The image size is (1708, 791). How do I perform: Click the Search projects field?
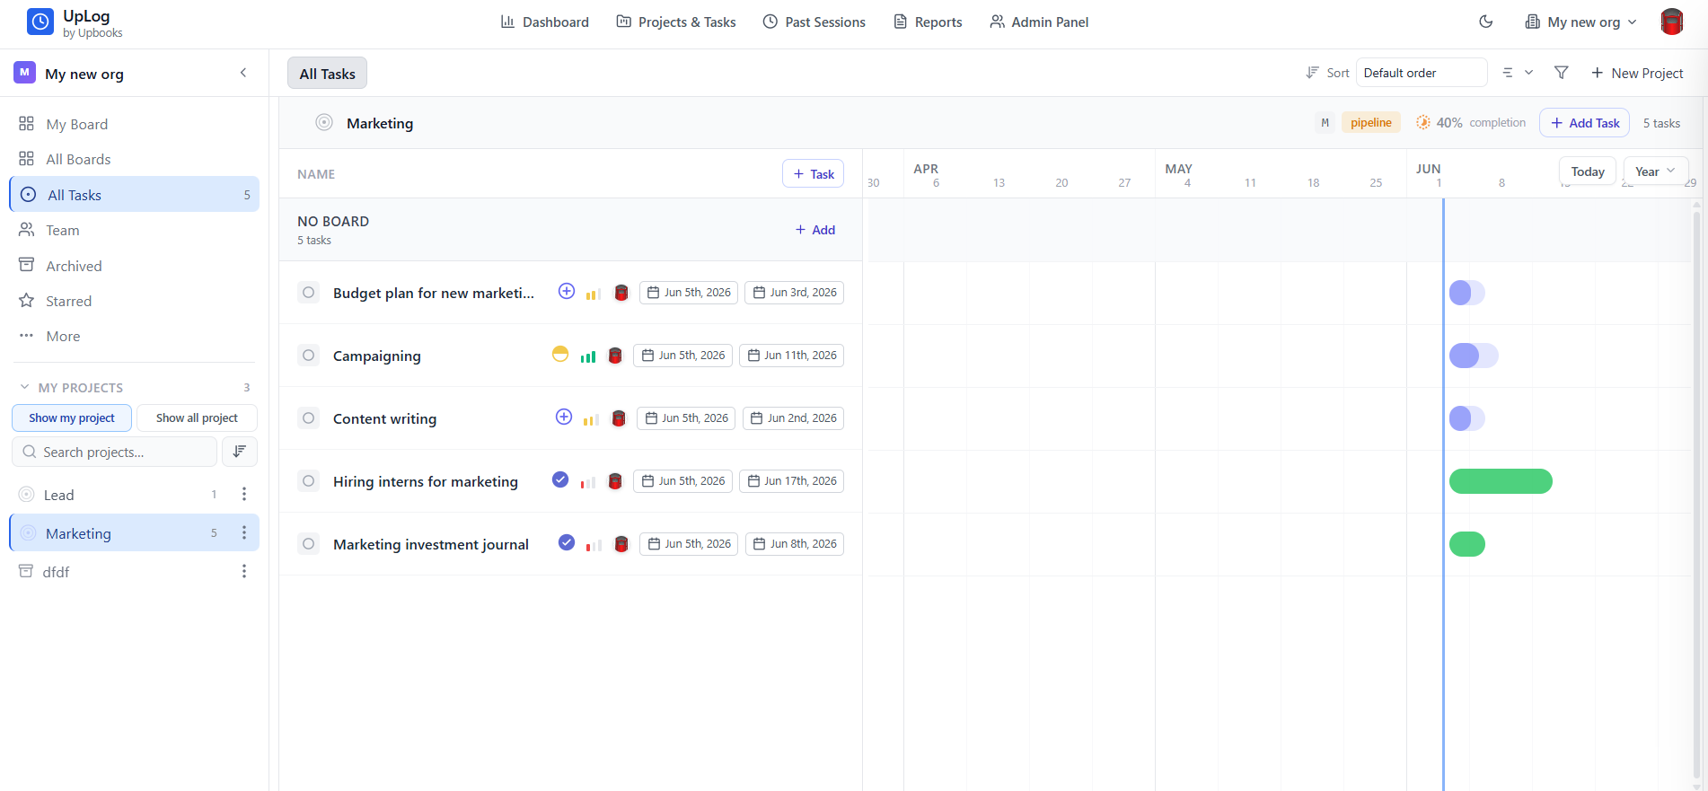(x=115, y=452)
